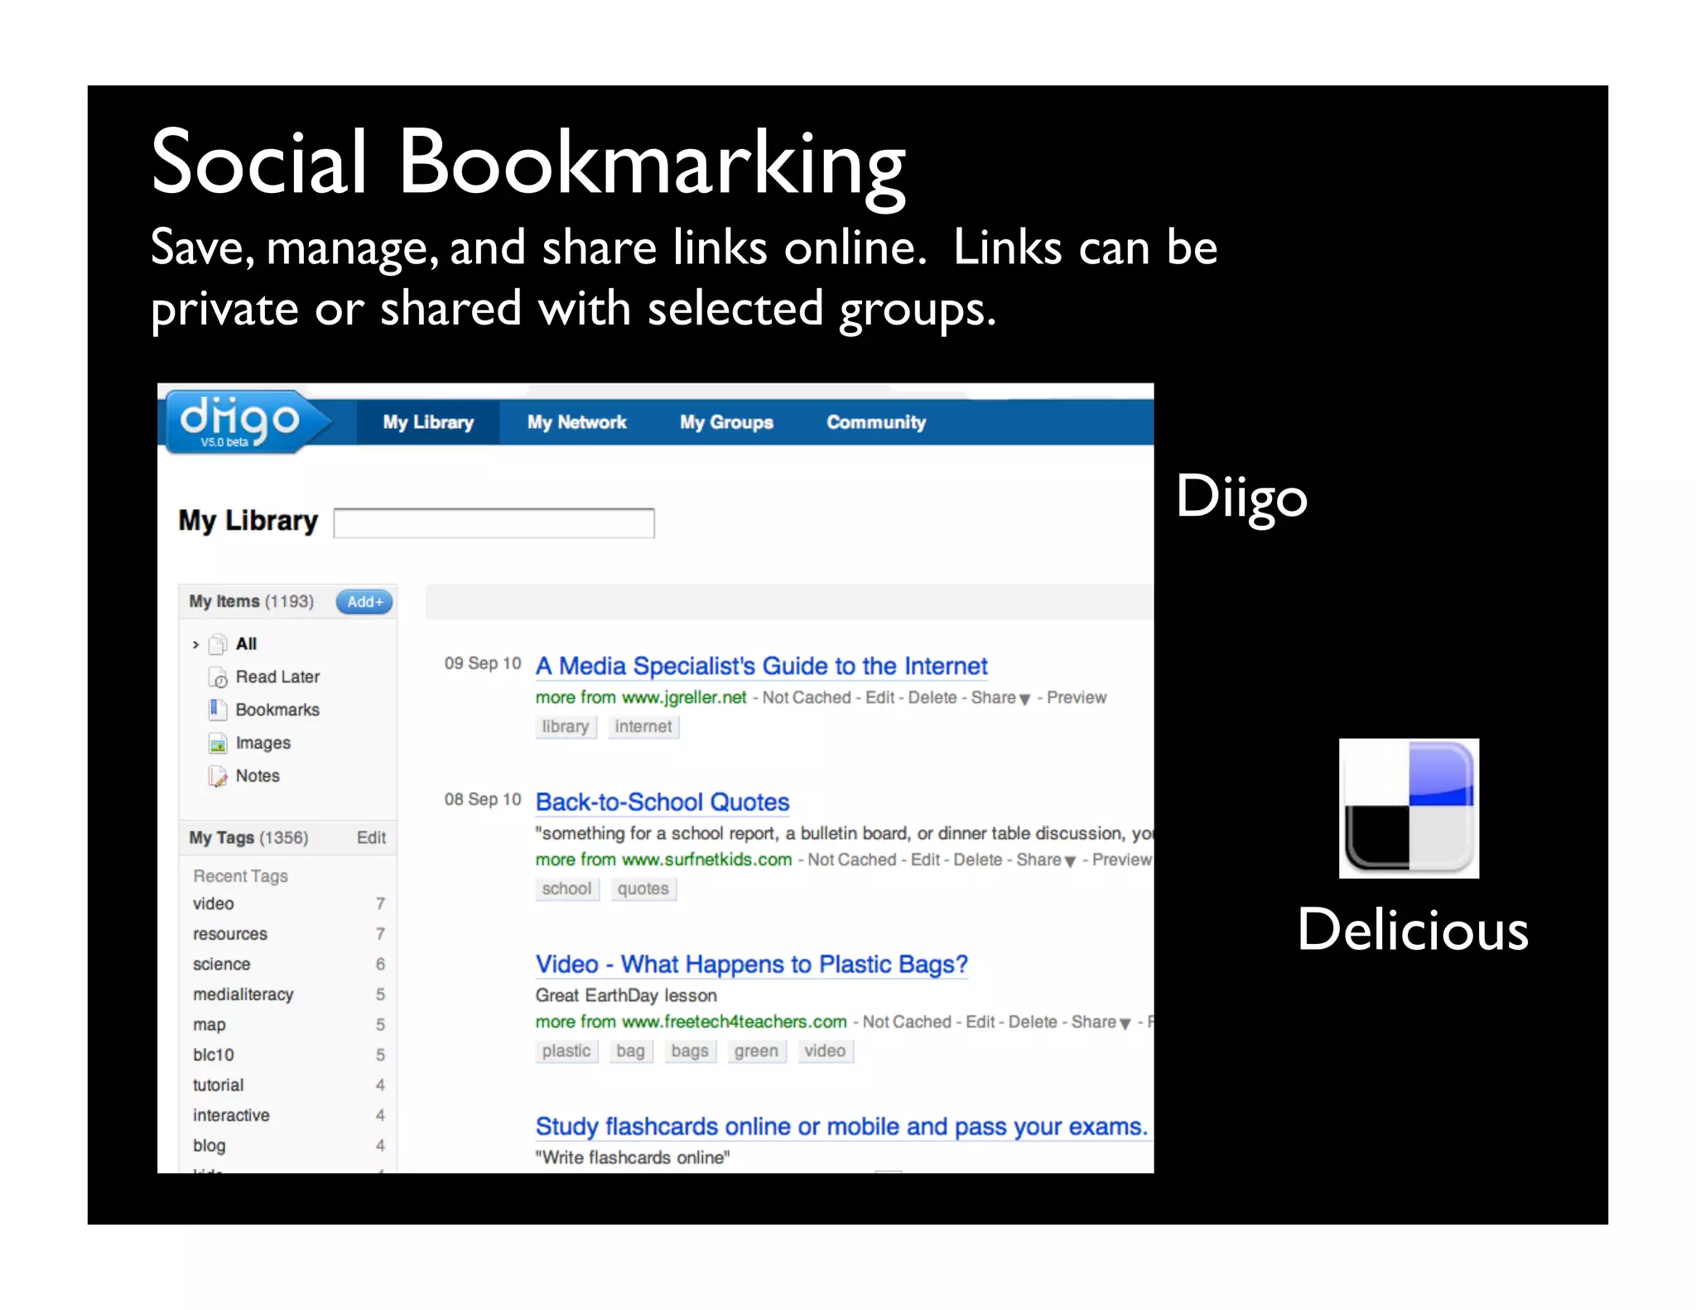Open Study flashcards online bookmark
Viewport: 1696px width, 1310px height.
(x=841, y=1126)
